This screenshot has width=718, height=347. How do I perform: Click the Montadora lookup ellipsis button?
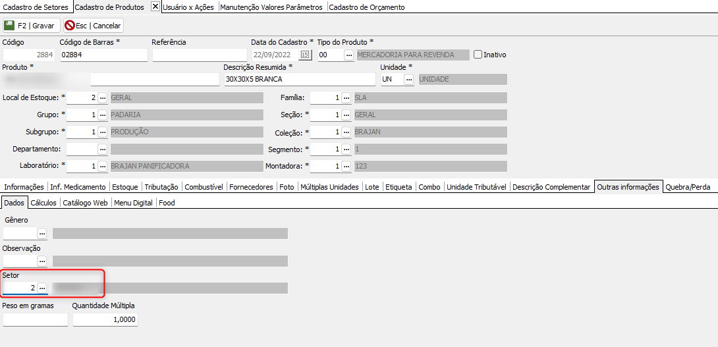[x=346, y=167]
